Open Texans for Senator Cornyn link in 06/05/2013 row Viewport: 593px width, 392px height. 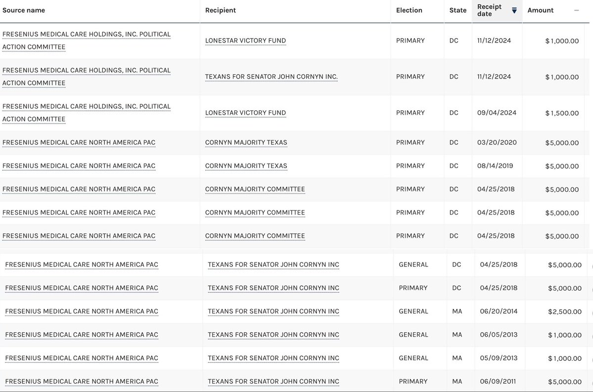(274, 335)
